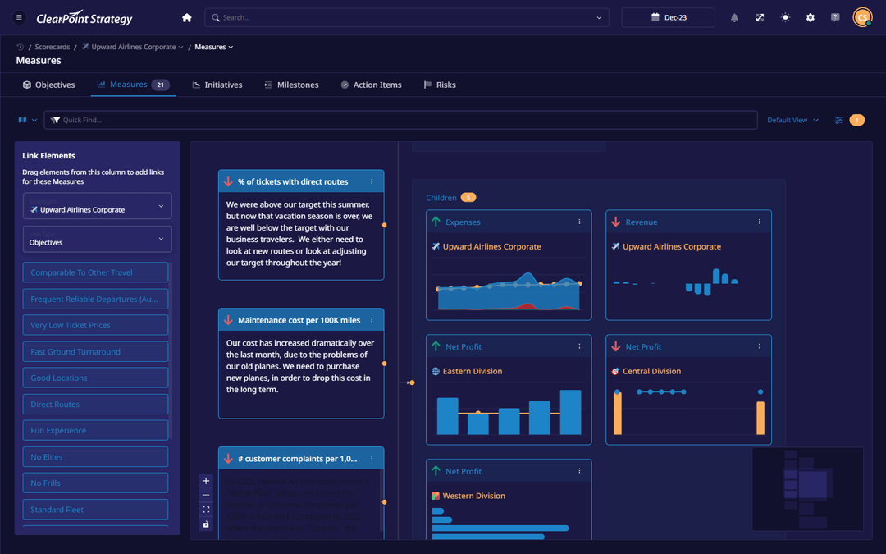Open the Scorecards breadcrumb link
Image resolution: width=886 pixels, height=554 pixels.
(53, 47)
